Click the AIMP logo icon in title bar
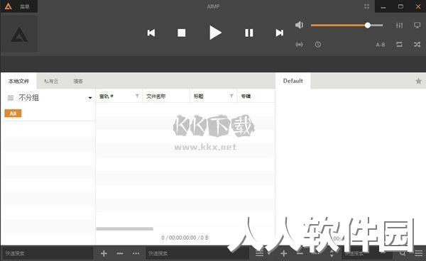This screenshot has width=426, height=261. 8,6
